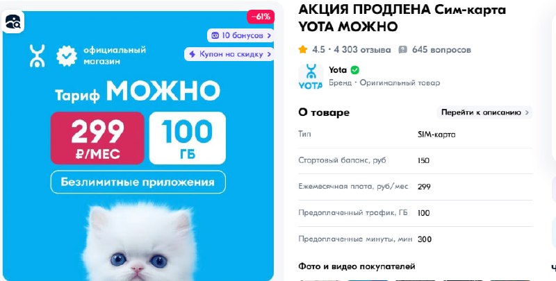Expand the 10 бонусов chevron
This screenshot has height=281, width=556.
[269, 35]
